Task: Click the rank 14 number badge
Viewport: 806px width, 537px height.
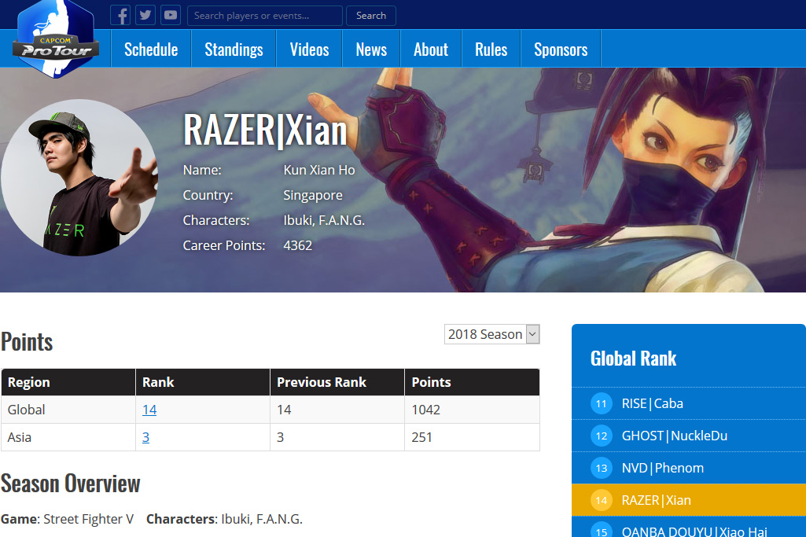Action: click(x=602, y=500)
